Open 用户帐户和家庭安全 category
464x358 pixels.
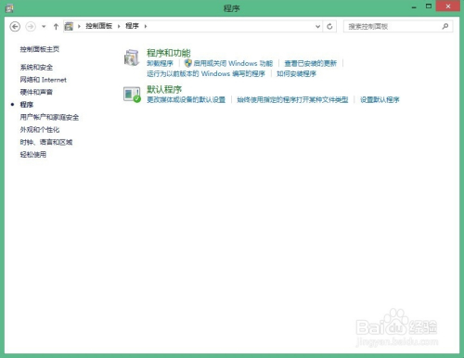(x=49, y=117)
